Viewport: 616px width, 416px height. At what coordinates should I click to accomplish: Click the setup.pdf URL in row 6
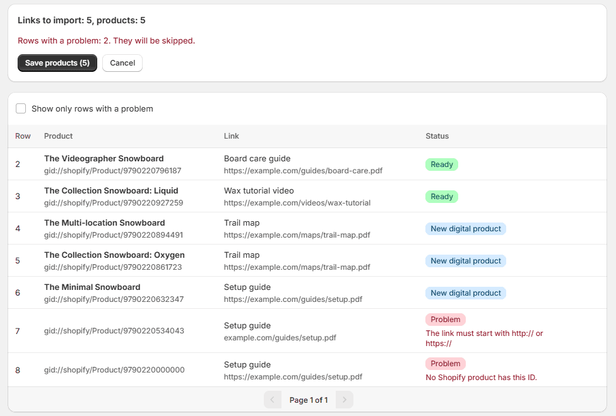coord(293,299)
